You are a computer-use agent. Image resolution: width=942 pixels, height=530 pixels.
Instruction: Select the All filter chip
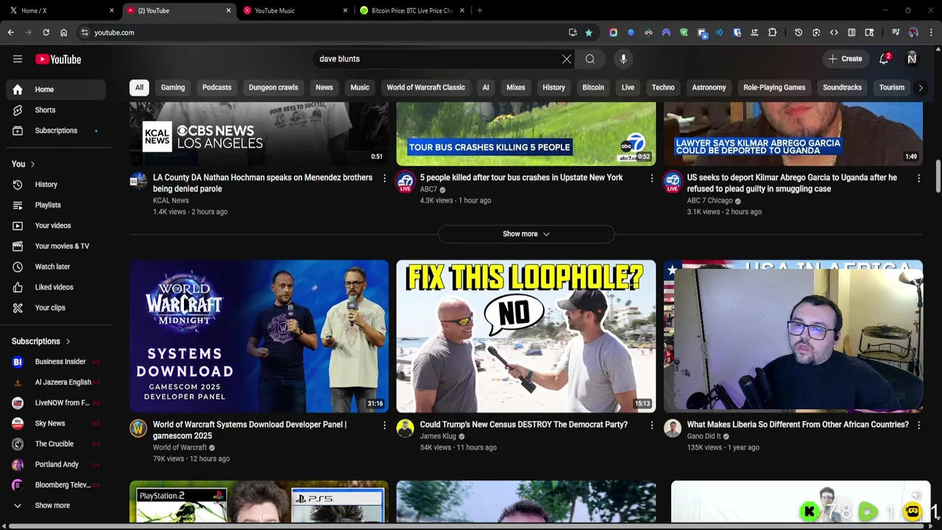139,88
